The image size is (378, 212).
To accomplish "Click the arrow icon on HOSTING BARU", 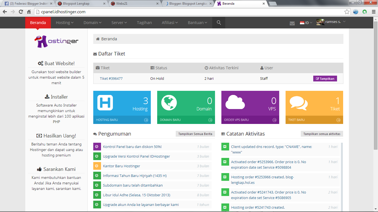I will [146, 120].
